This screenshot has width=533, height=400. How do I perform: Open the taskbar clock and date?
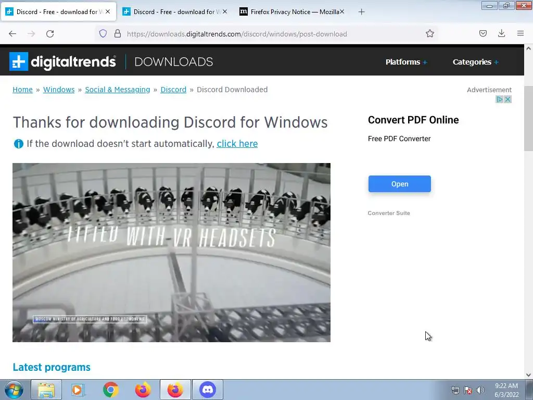click(x=506, y=390)
